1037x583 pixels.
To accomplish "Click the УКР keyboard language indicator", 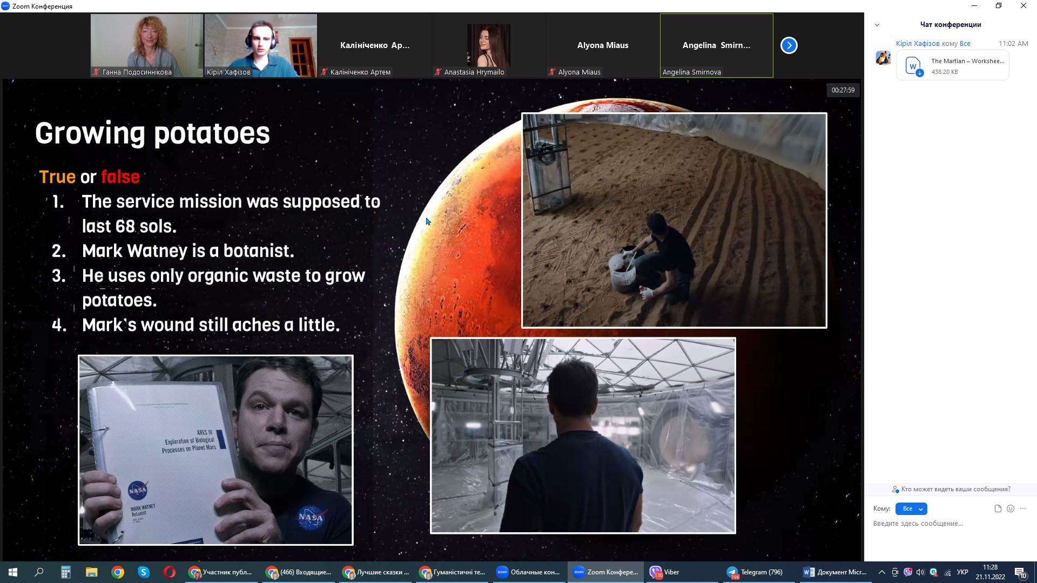I will [x=962, y=572].
